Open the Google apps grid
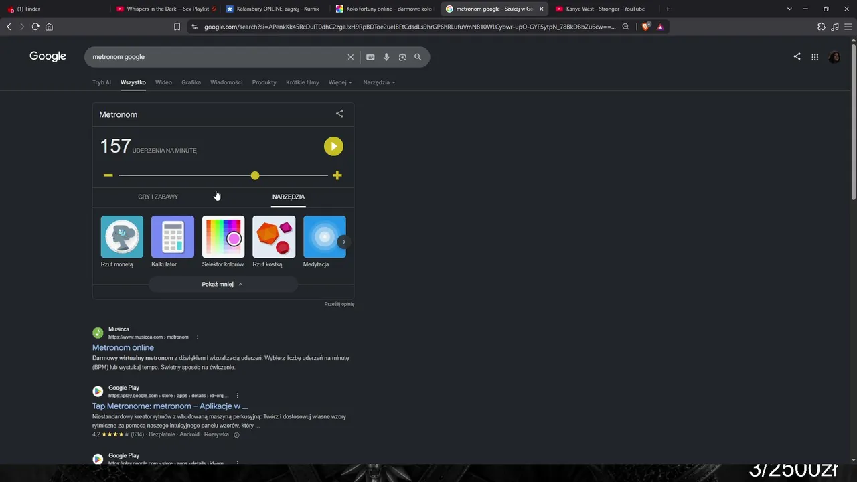 (x=815, y=57)
